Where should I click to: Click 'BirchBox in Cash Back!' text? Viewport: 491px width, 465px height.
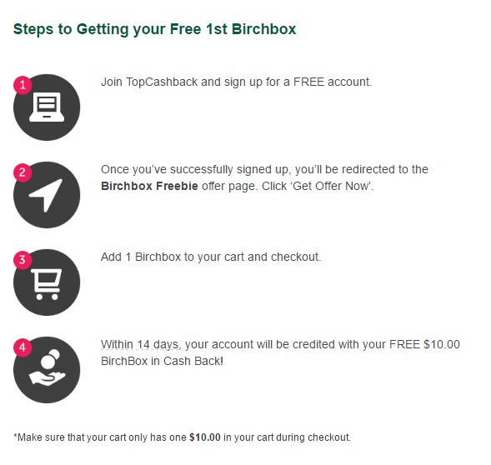(162, 361)
